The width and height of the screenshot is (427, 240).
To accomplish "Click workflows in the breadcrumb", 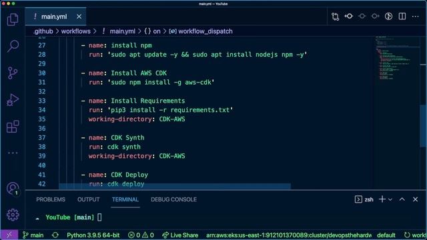I will tap(75, 31).
